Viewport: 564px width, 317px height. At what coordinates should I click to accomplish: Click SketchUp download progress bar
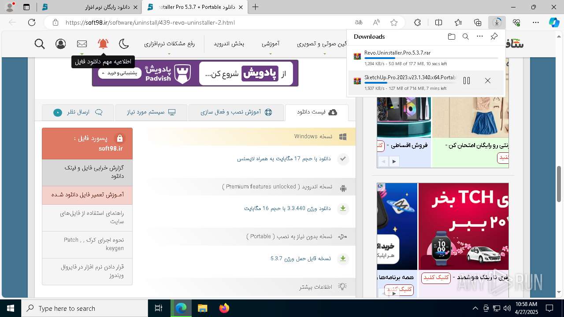click(410, 83)
